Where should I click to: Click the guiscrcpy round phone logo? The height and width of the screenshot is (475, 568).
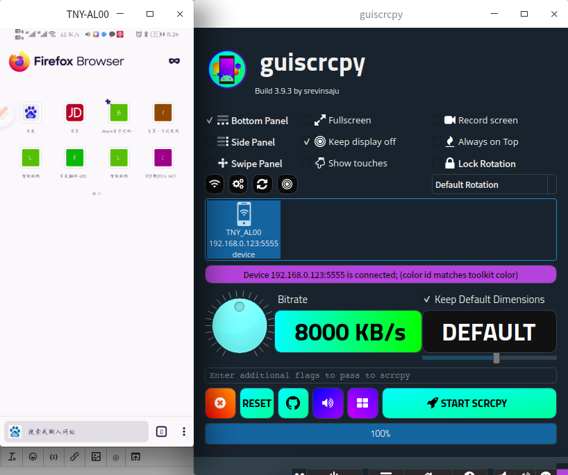pyautogui.click(x=227, y=69)
